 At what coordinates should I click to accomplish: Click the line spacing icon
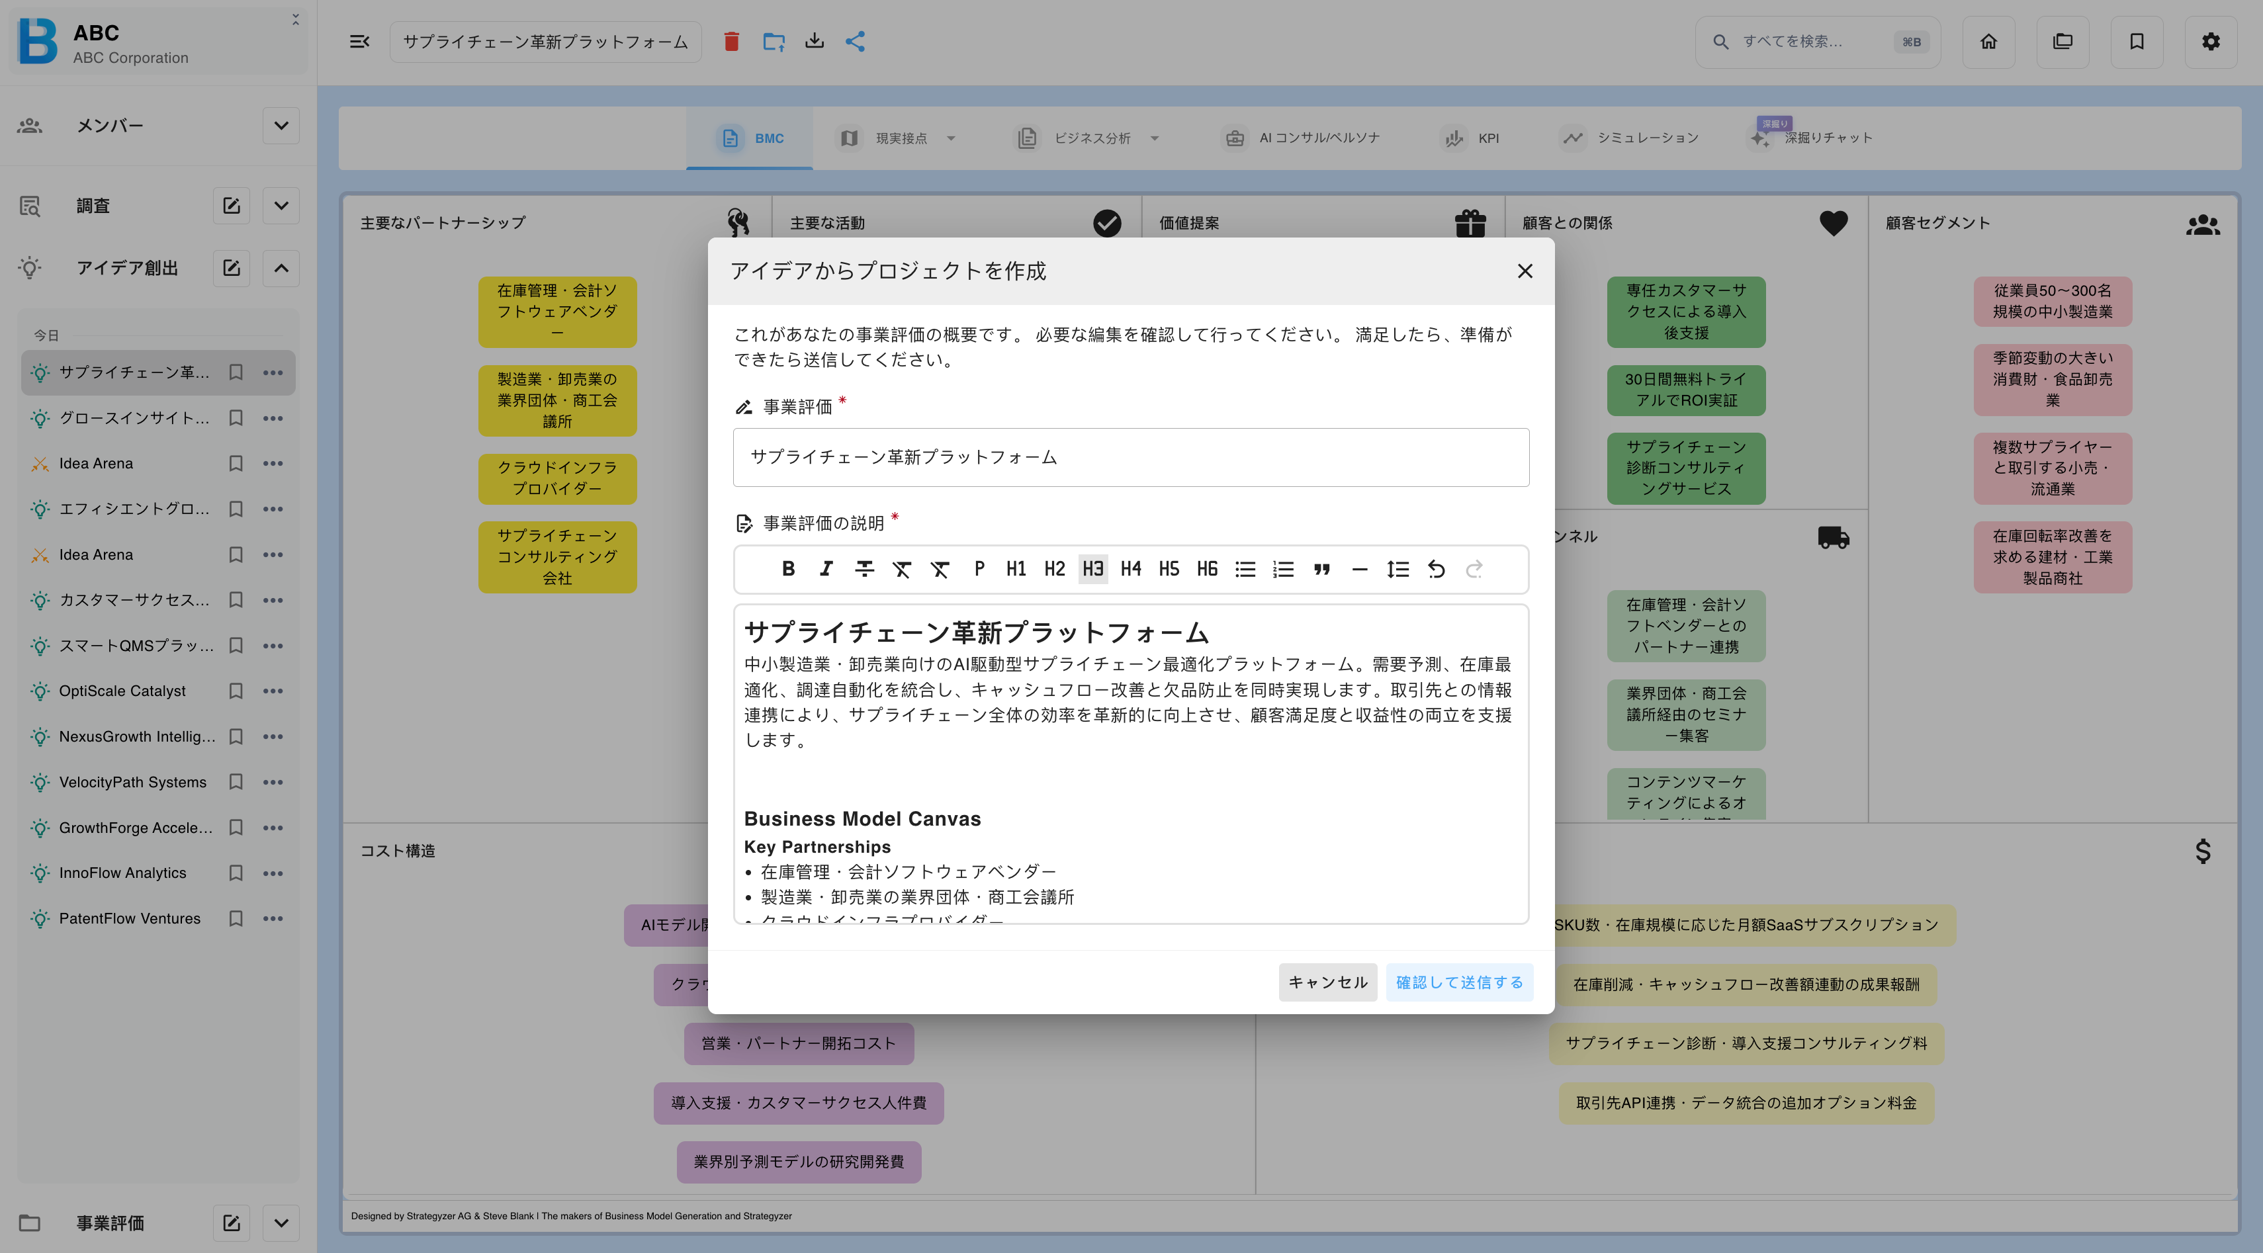click(x=1398, y=569)
